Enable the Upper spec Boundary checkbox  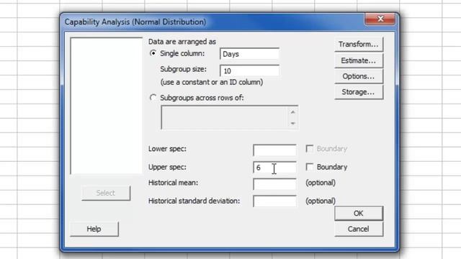coord(309,167)
